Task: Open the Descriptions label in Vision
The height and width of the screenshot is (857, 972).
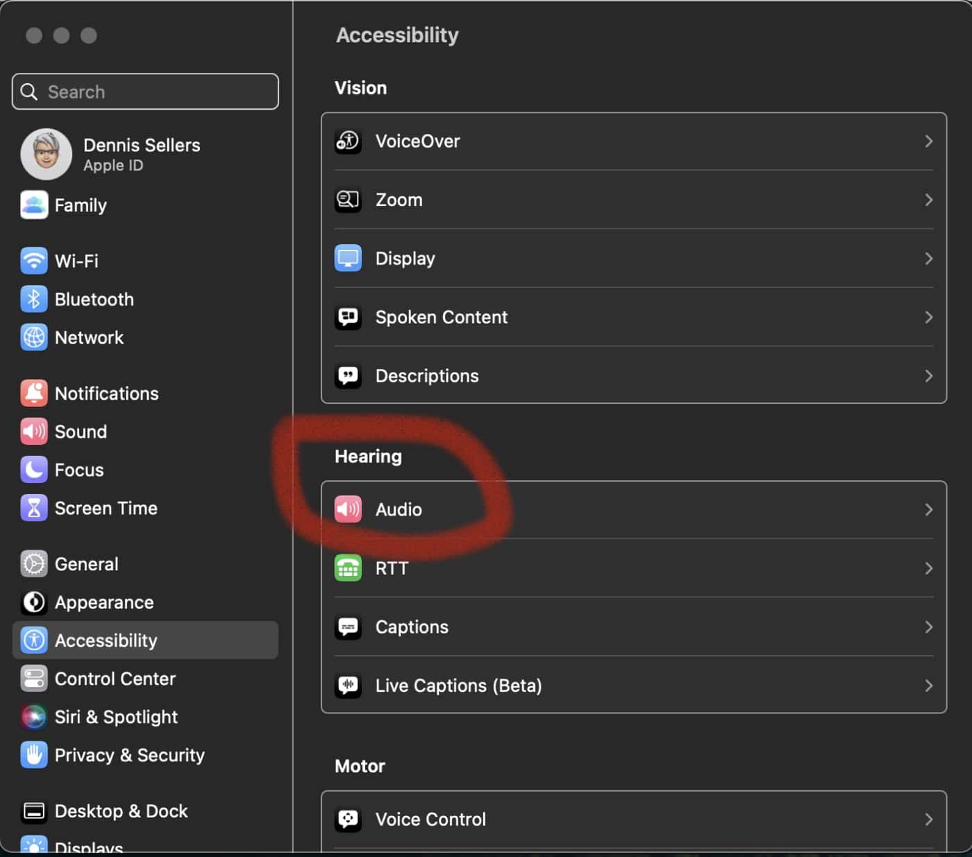Action: (x=427, y=375)
